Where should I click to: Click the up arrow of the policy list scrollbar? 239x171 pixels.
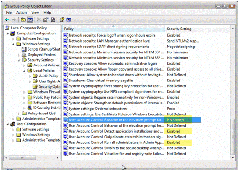[x=233, y=28]
